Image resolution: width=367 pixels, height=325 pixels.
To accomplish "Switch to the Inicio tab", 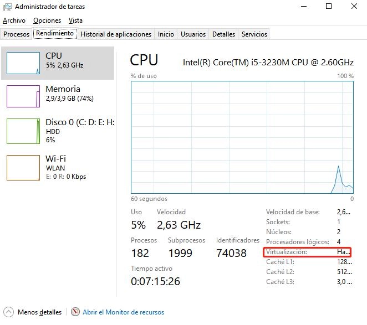I will pos(166,34).
